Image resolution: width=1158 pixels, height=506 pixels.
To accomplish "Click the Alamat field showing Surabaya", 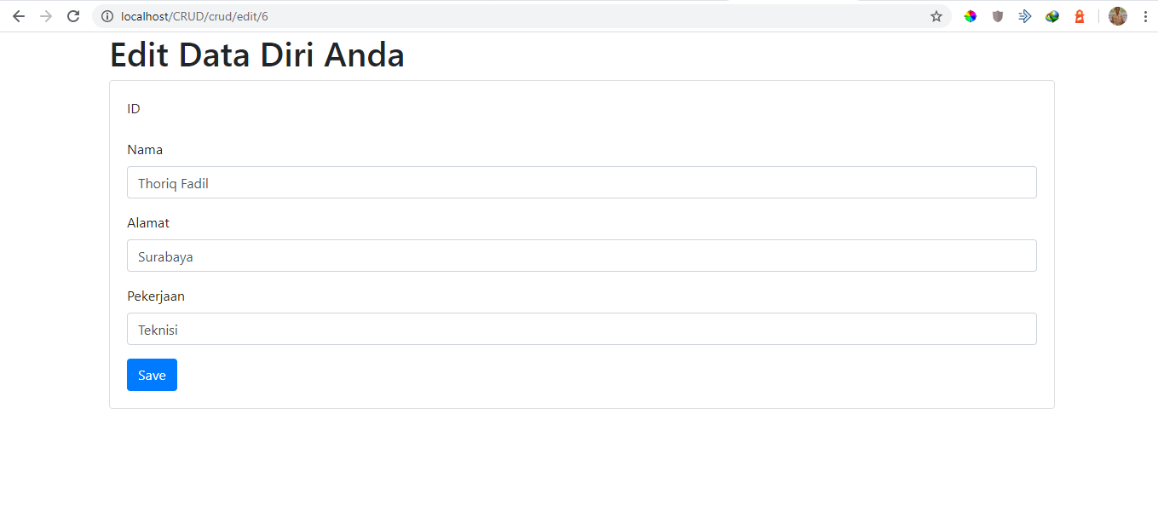I will (x=581, y=256).
